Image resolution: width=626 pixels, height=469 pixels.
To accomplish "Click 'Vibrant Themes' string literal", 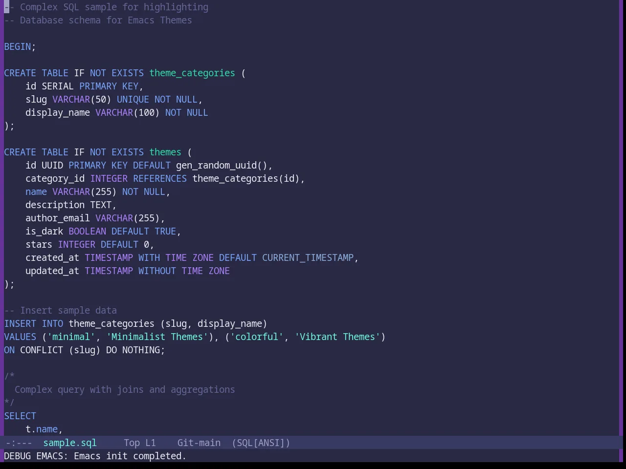I will pyautogui.click(x=337, y=337).
